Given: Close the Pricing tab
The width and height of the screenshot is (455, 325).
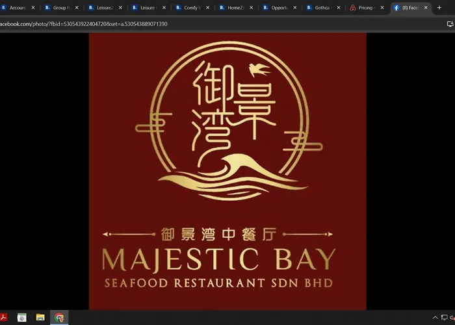Looking at the screenshot, I should (x=382, y=8).
